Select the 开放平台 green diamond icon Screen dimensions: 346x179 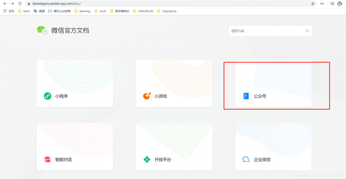point(147,159)
